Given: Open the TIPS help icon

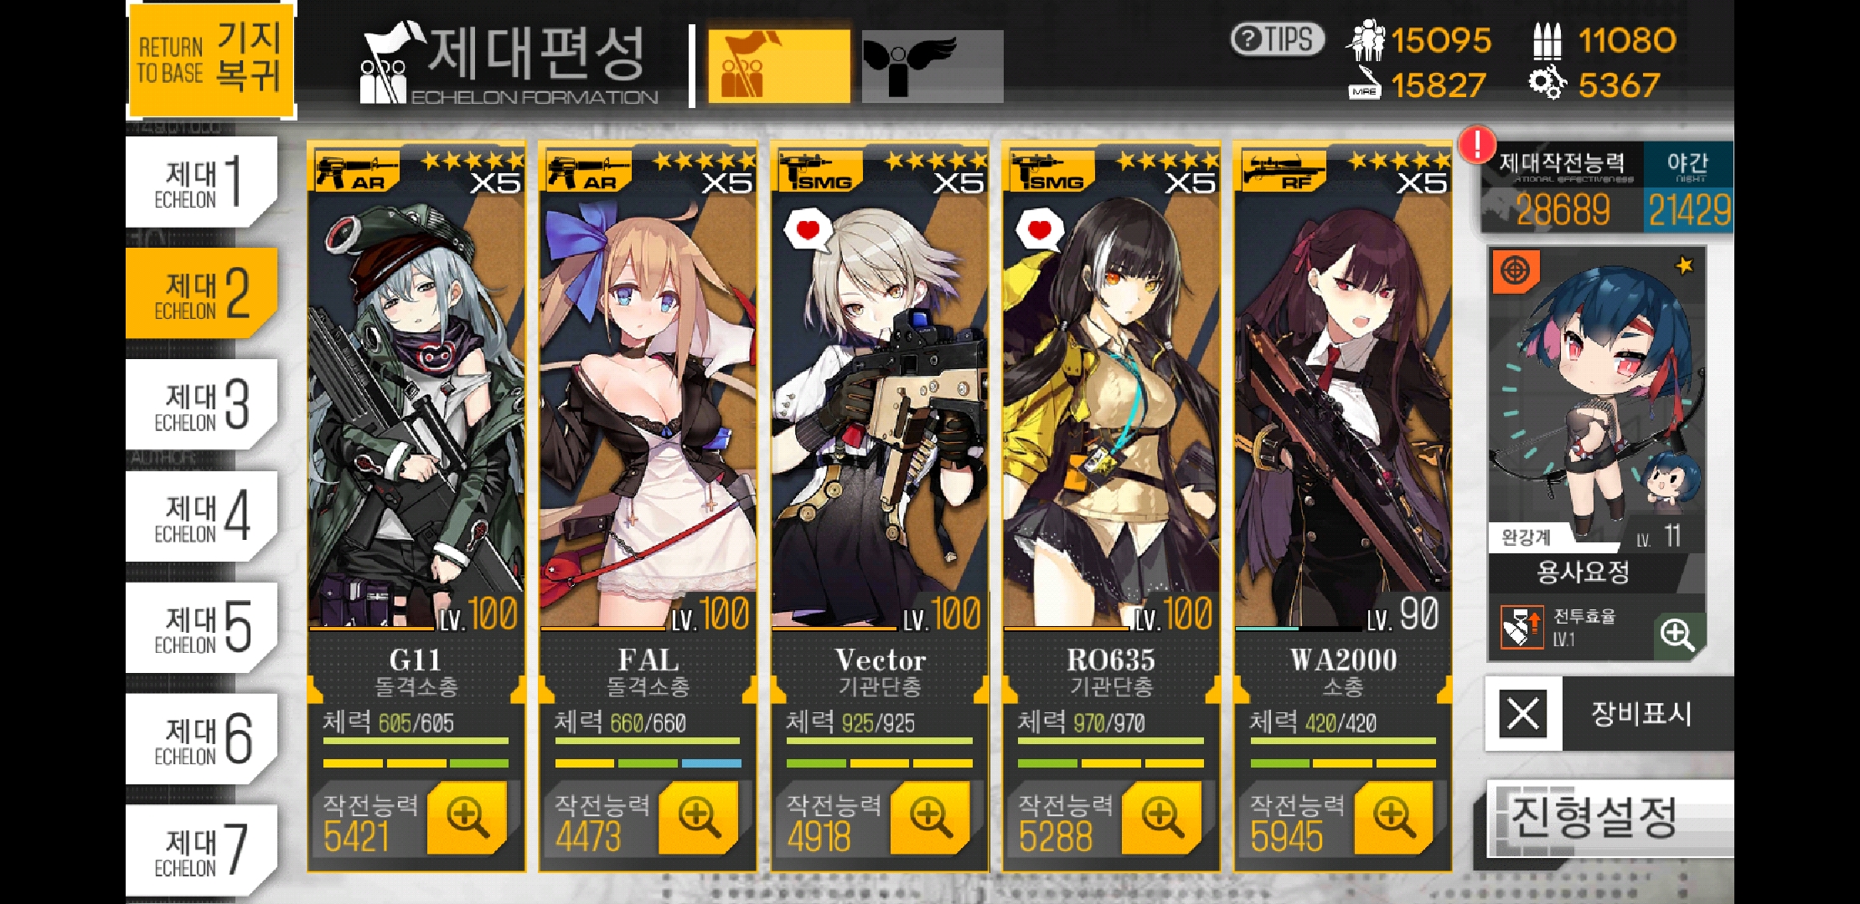Looking at the screenshot, I should [x=1277, y=39].
